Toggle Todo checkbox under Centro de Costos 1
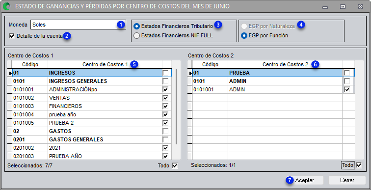 (175, 165)
